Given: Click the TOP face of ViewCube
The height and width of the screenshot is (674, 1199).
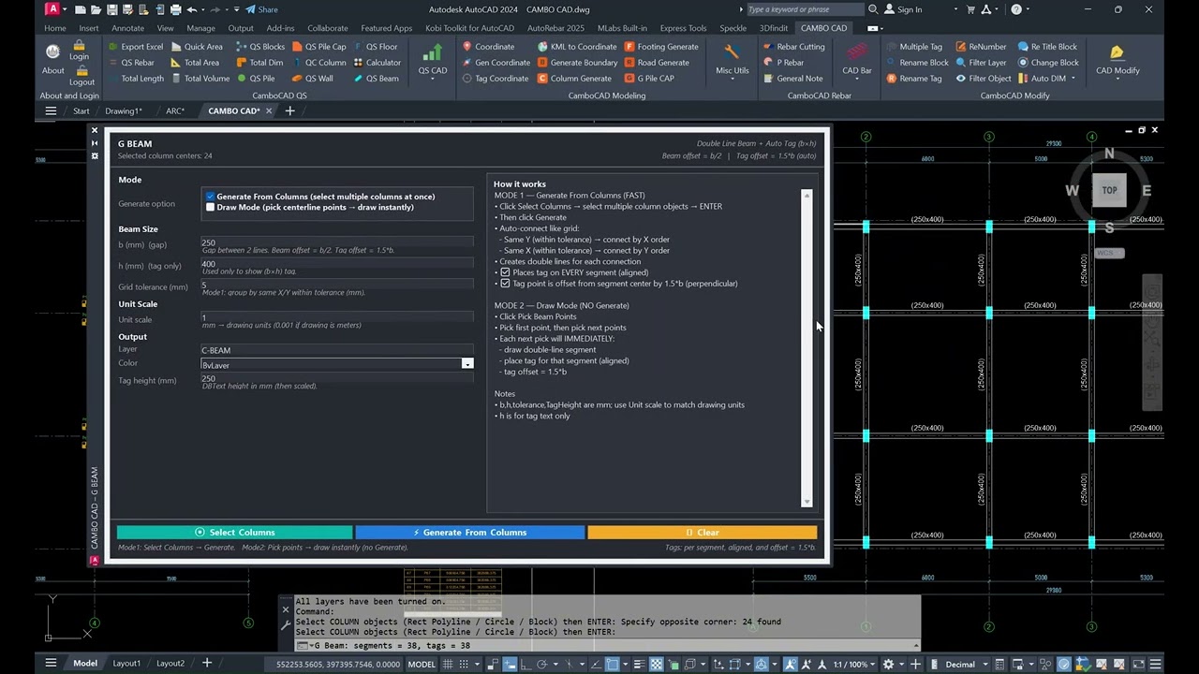Looking at the screenshot, I should tap(1109, 190).
